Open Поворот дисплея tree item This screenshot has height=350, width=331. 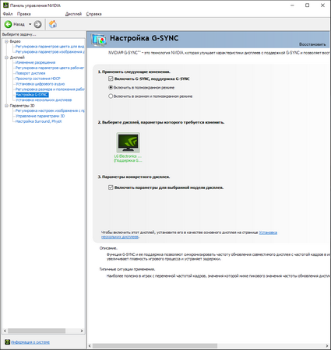tap(30, 73)
